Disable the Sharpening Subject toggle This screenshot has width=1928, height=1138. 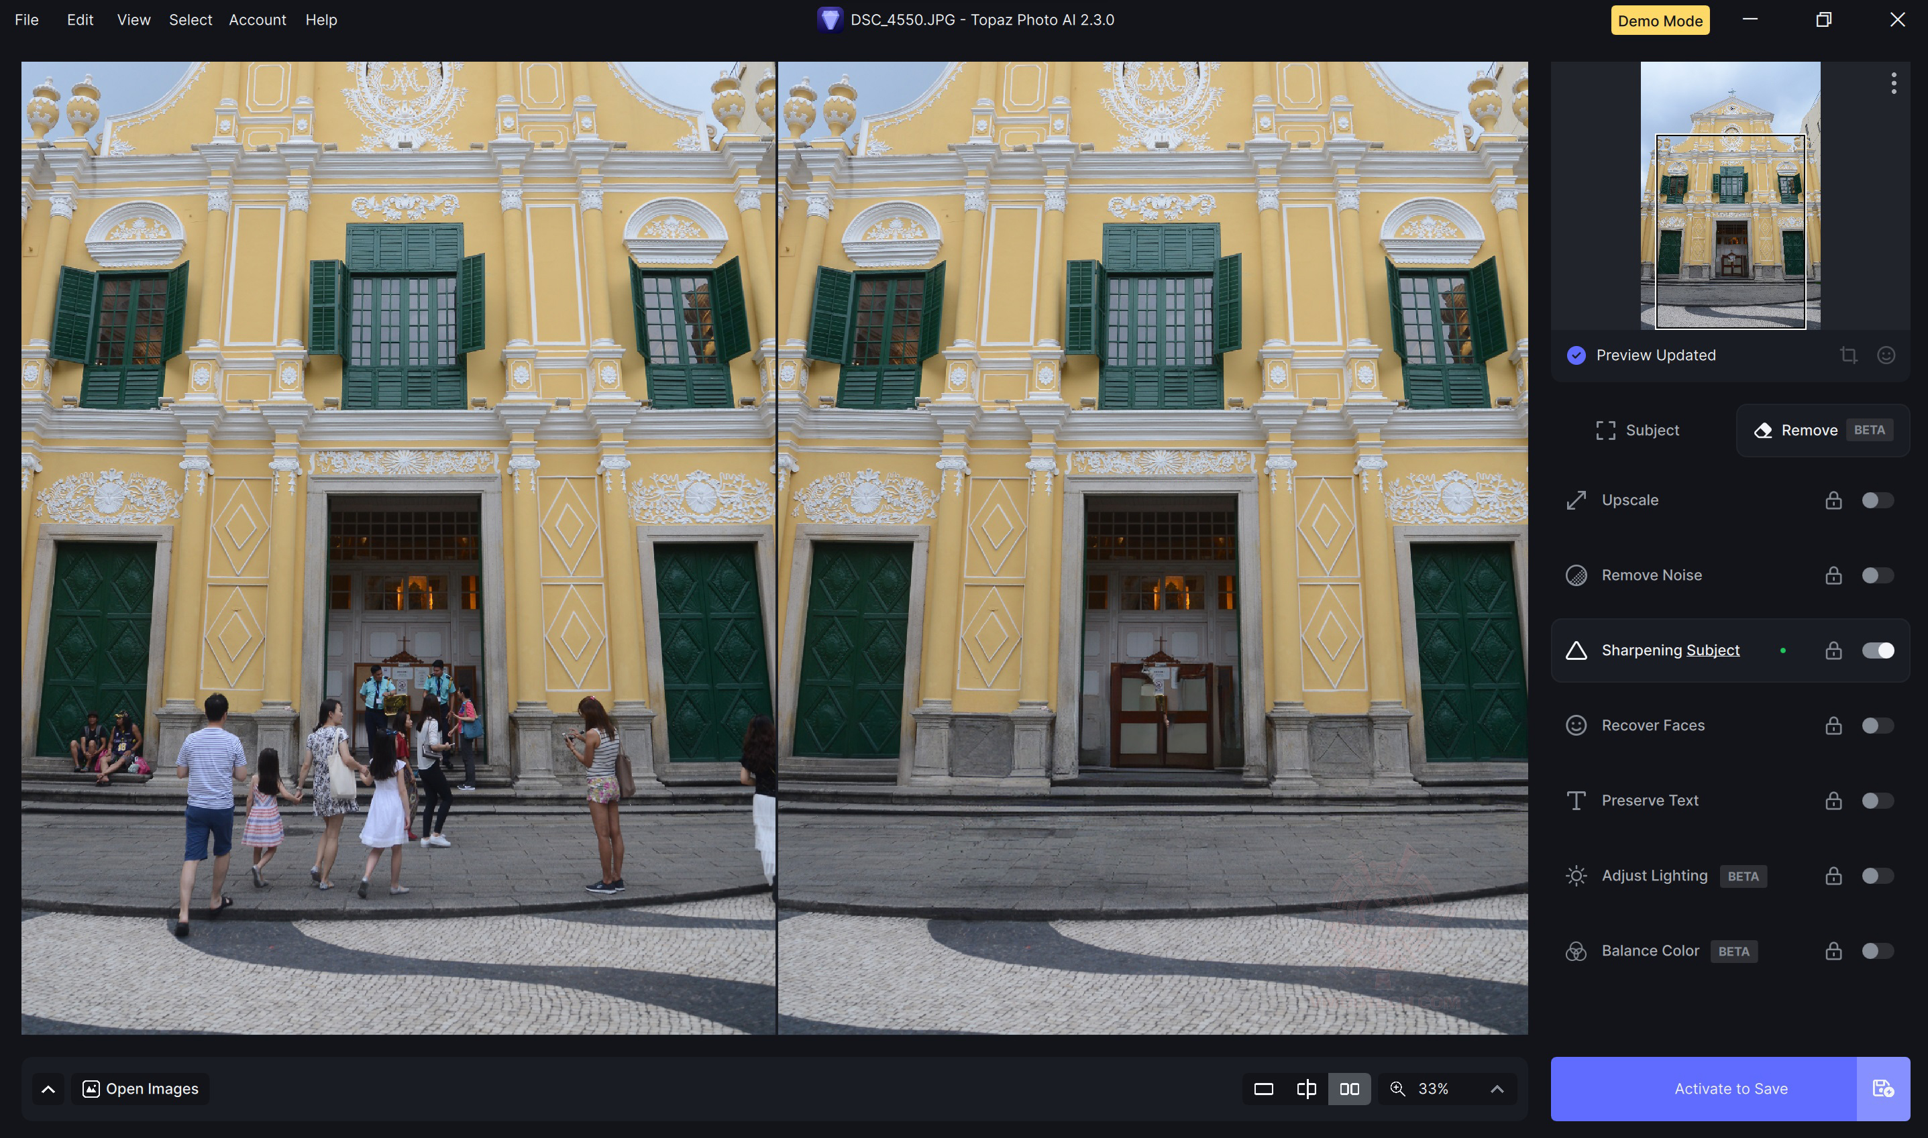coord(1878,650)
